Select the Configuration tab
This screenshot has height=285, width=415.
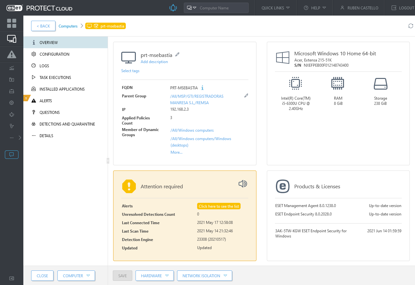65,54
